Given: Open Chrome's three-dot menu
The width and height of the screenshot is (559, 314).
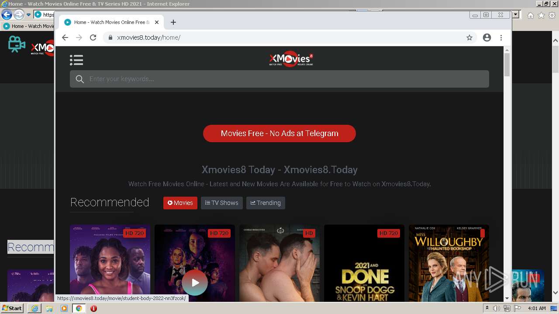Looking at the screenshot, I should (x=501, y=38).
